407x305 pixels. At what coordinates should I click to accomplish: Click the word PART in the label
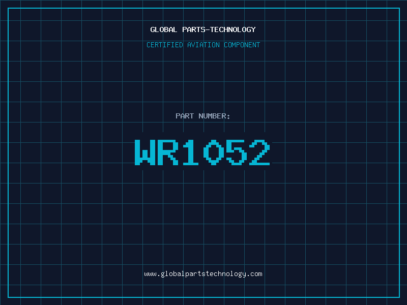click(185, 116)
